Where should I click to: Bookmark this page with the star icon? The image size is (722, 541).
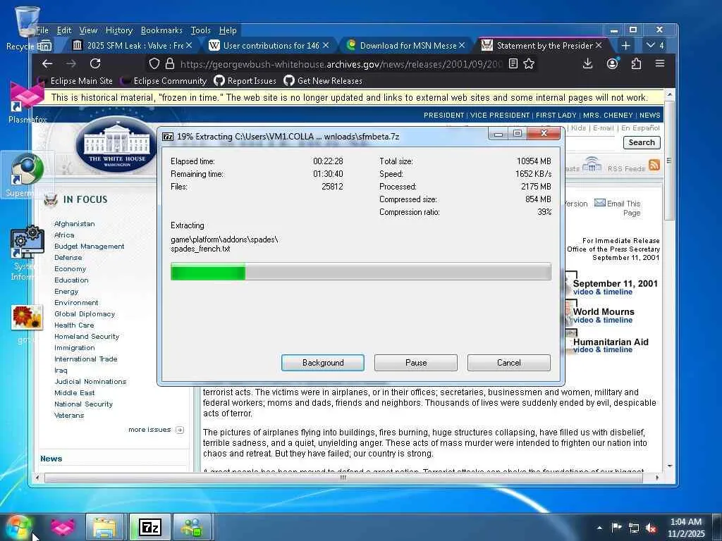529,63
